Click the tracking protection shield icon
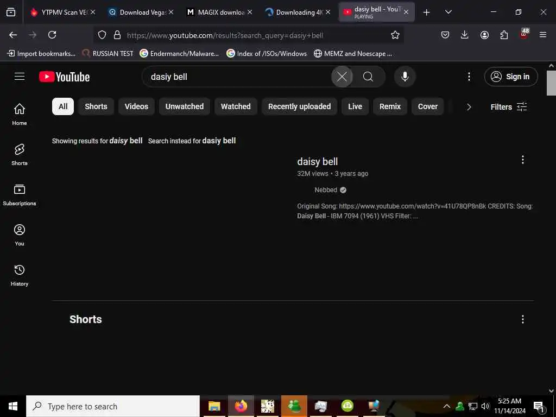 (x=102, y=35)
